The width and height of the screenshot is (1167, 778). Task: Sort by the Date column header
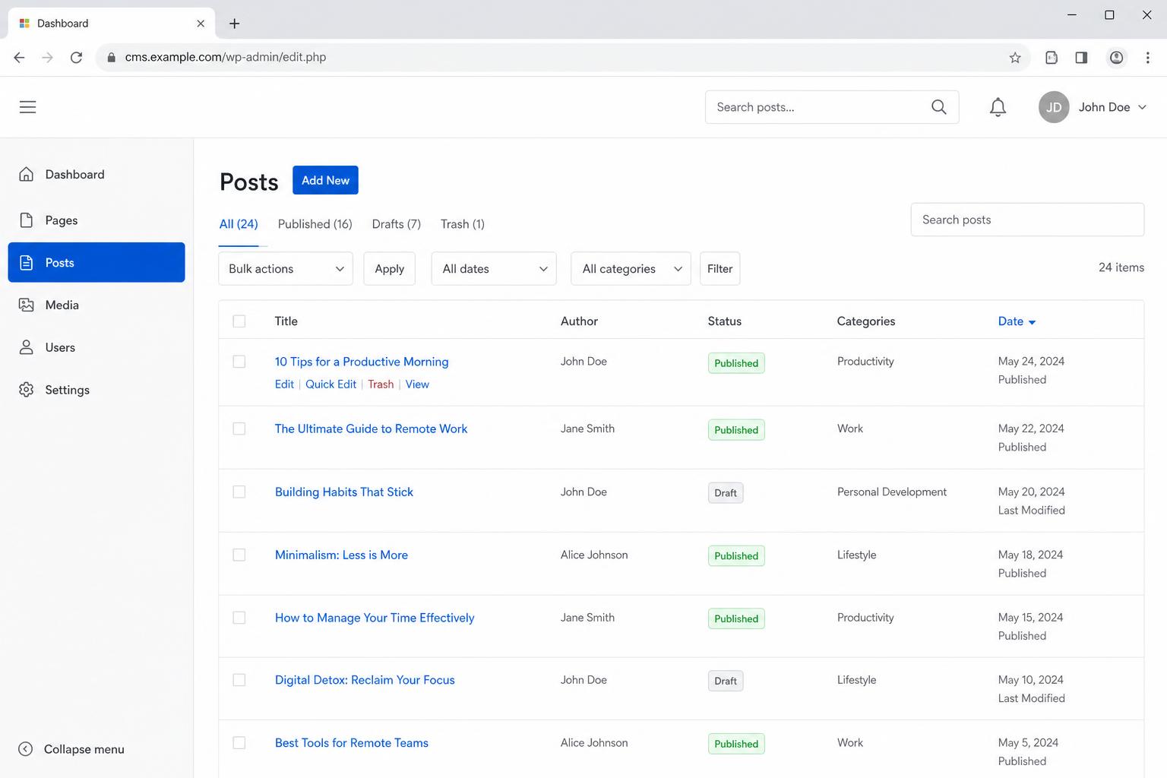point(1017,321)
